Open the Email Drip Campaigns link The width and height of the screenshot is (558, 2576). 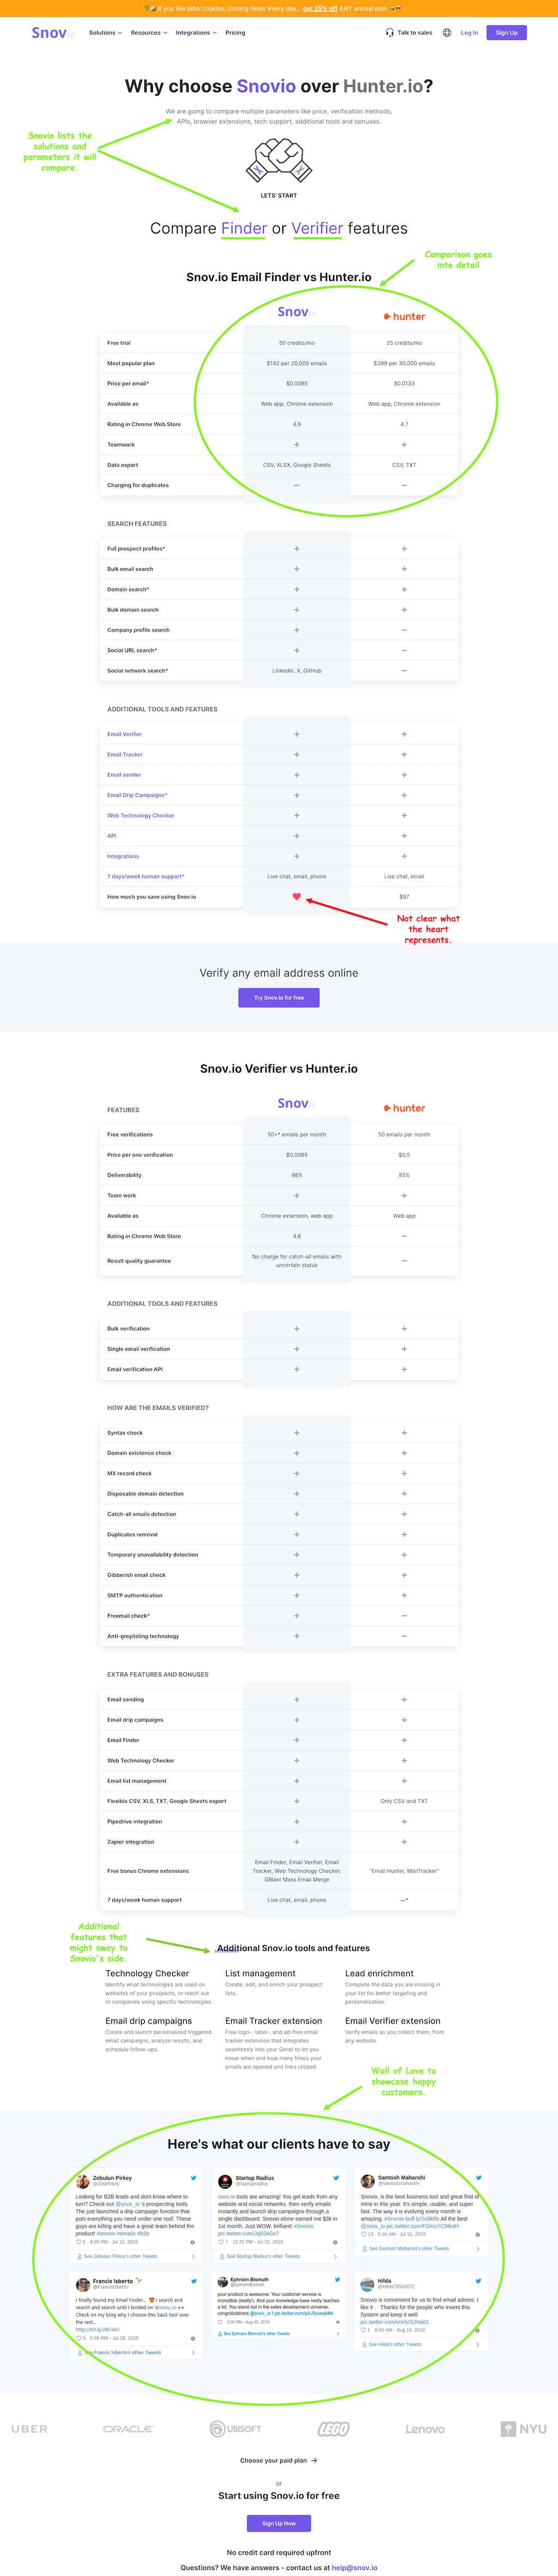coord(137,795)
